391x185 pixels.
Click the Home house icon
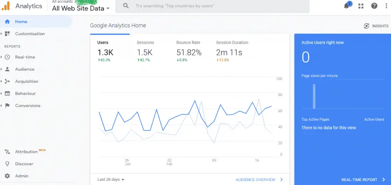[x=7, y=22]
